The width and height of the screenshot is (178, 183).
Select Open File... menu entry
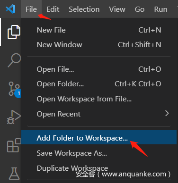(x=99, y=69)
